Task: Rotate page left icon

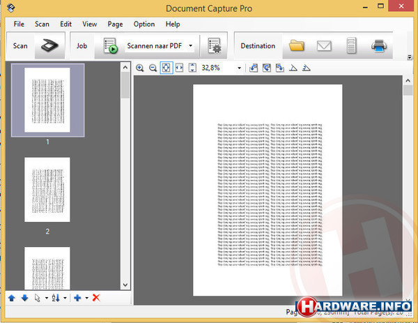Action: [x=254, y=68]
